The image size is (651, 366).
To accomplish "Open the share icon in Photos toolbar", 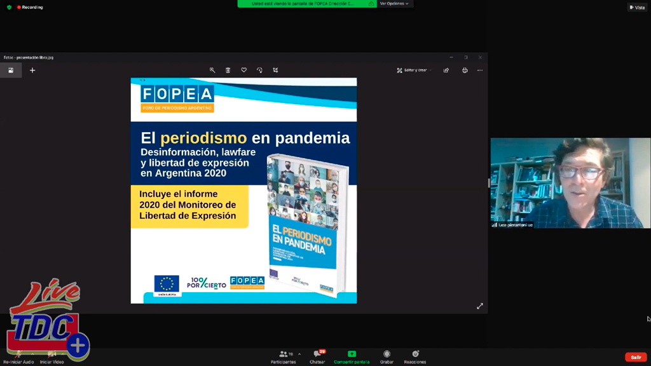I will (446, 70).
